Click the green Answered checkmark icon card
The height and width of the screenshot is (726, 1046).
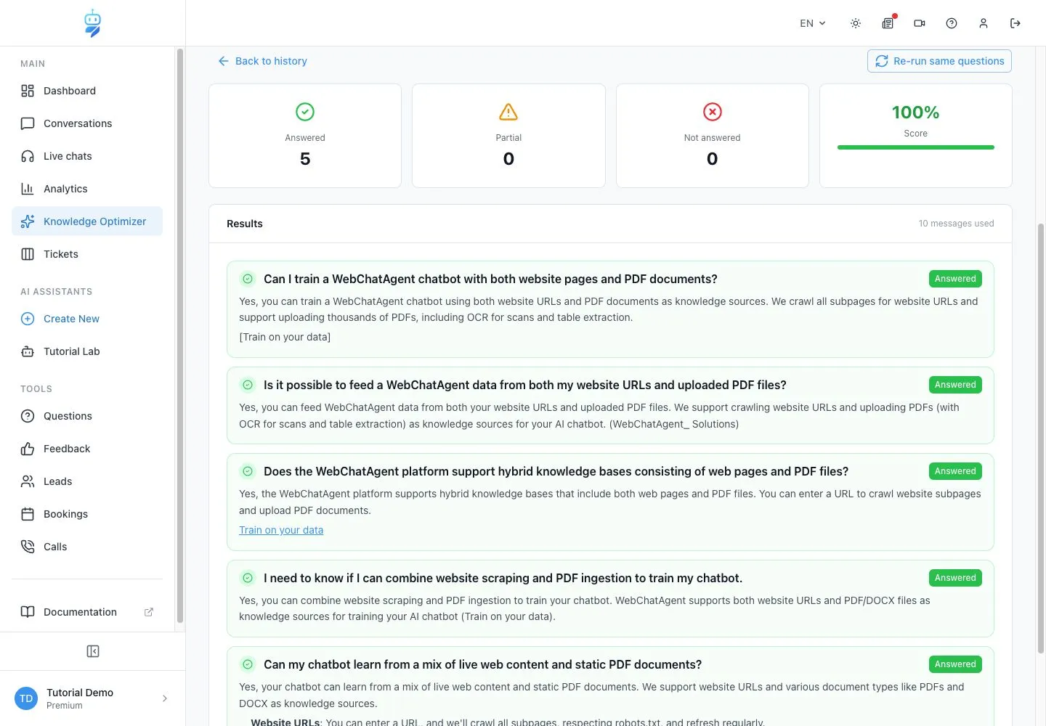tap(305, 112)
